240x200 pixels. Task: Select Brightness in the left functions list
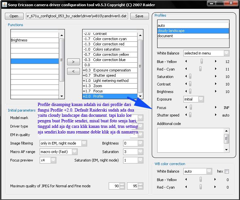point(35,40)
